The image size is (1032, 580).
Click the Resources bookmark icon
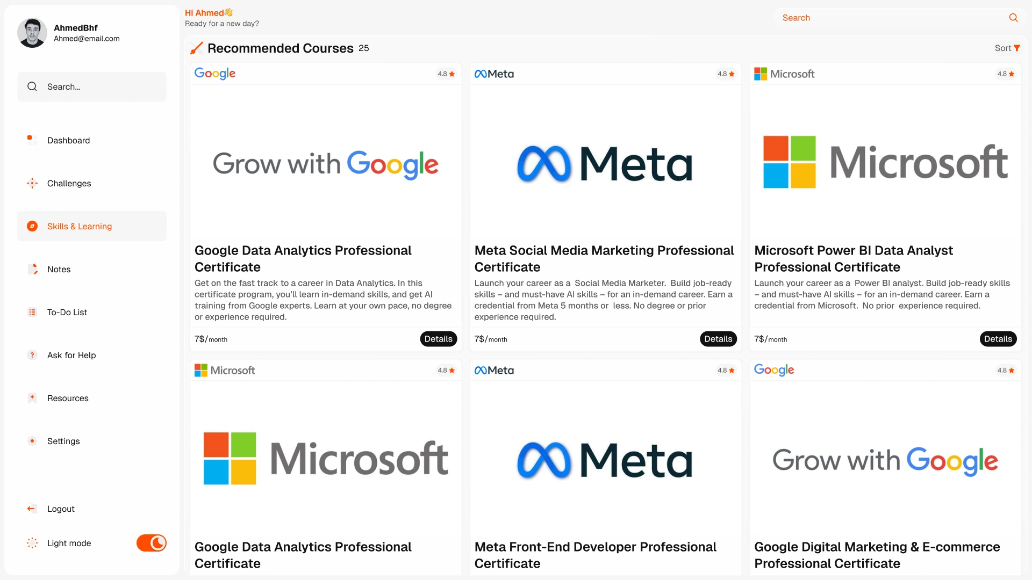coord(32,398)
